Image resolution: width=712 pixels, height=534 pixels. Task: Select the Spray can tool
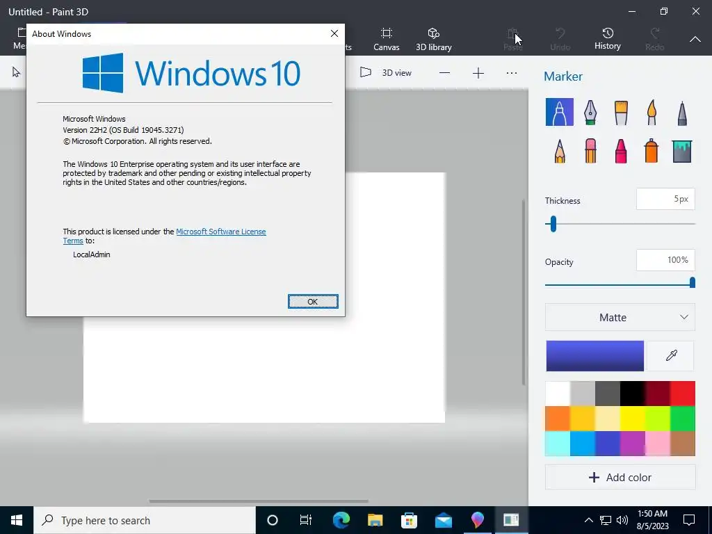point(651,151)
